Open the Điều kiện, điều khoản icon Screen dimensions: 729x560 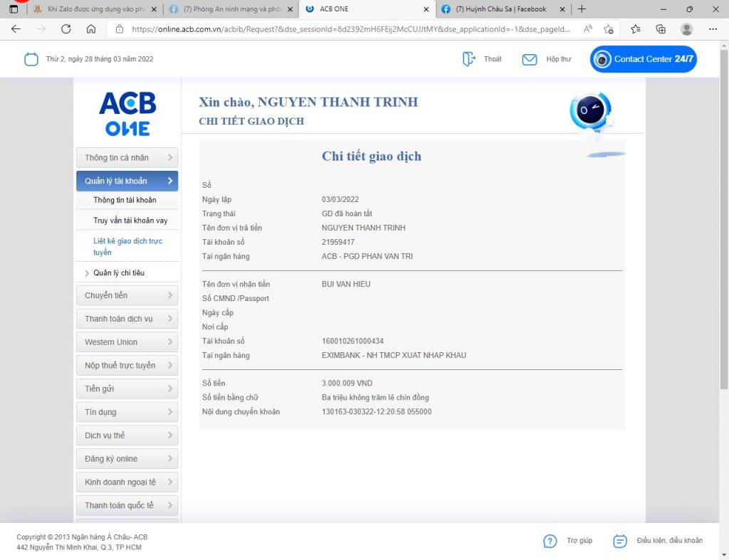pos(620,541)
